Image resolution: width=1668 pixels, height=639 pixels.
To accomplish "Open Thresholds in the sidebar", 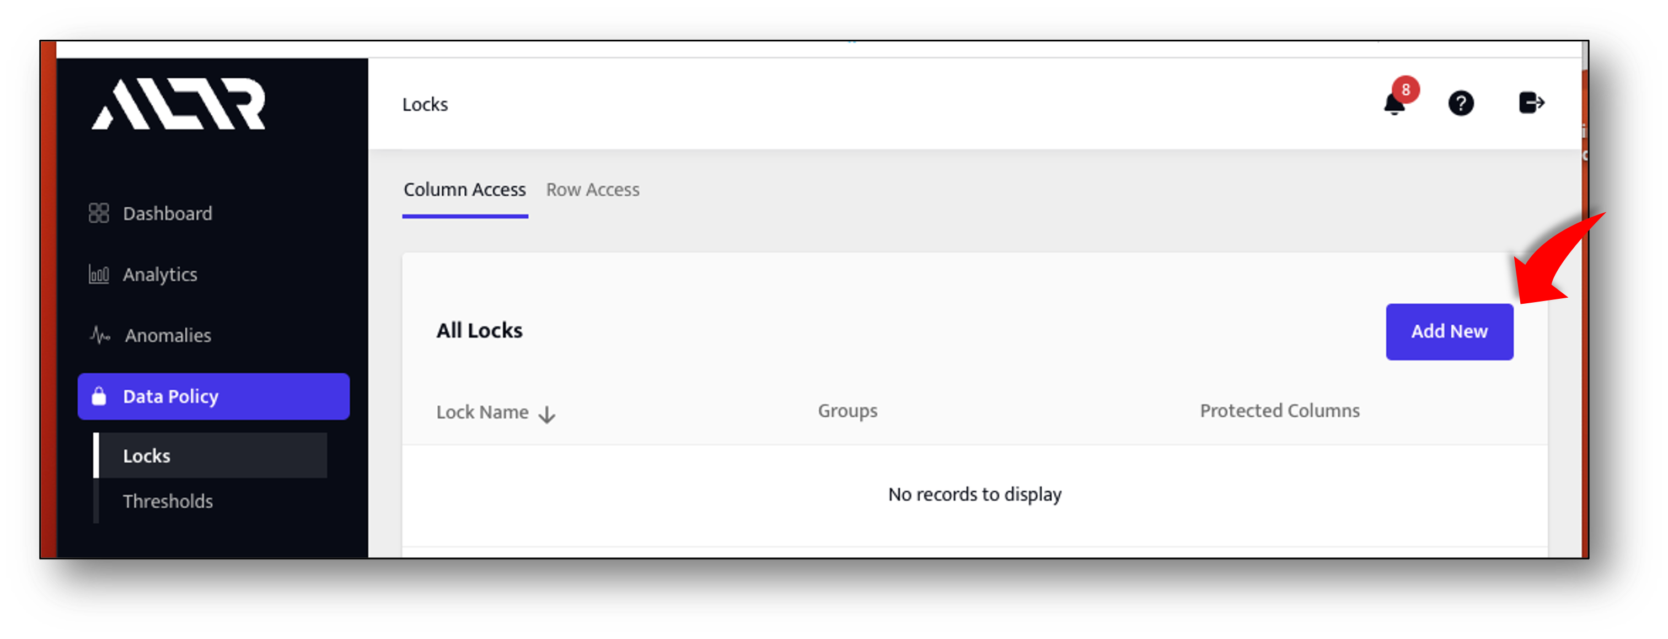I will (168, 501).
